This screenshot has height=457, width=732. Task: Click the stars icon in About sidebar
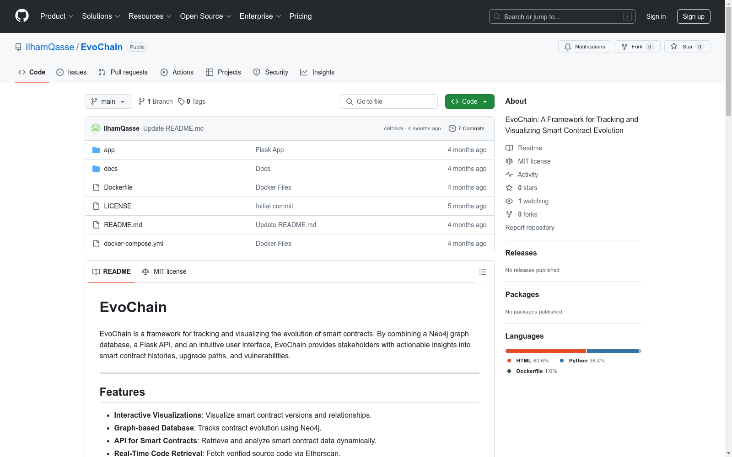(x=509, y=188)
